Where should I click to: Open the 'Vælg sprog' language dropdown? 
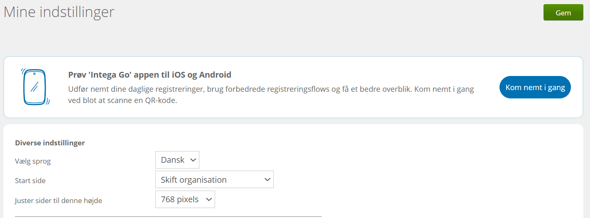click(x=177, y=160)
